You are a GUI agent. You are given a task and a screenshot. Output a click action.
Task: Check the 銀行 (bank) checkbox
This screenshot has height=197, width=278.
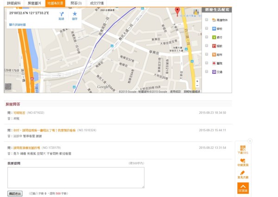point(207,37)
